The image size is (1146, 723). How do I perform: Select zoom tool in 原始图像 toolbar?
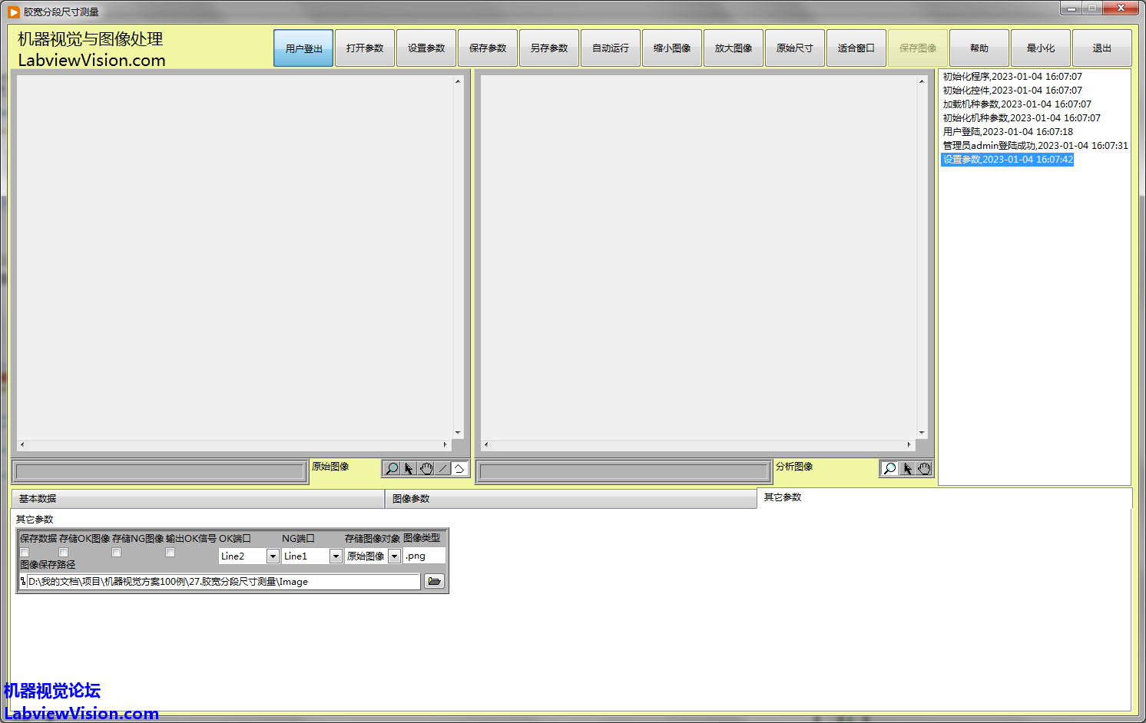(392, 468)
